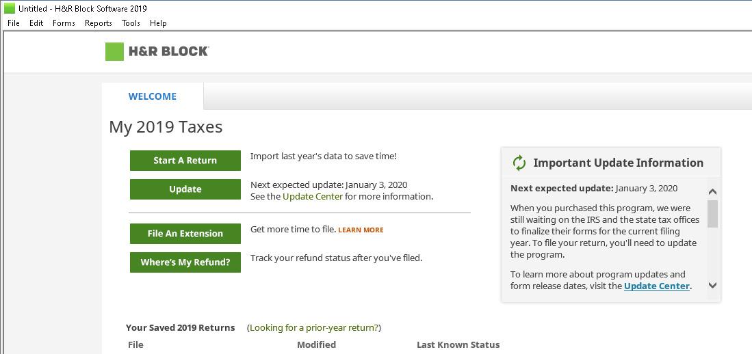Open the Tools menu
This screenshot has height=354, width=752.
131,23
